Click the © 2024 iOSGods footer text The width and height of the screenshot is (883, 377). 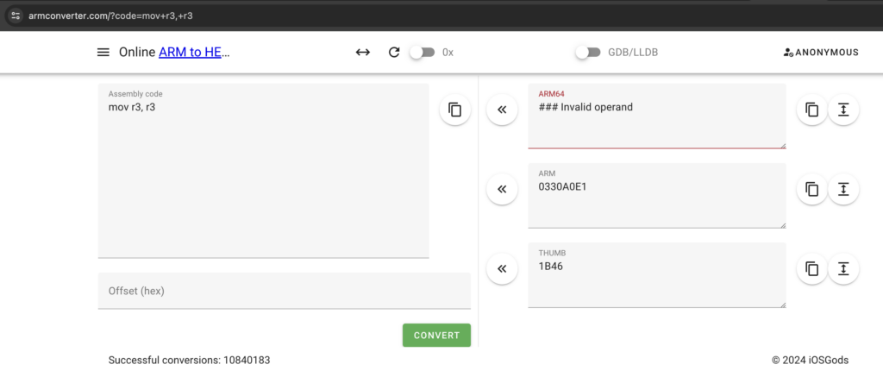tap(810, 360)
